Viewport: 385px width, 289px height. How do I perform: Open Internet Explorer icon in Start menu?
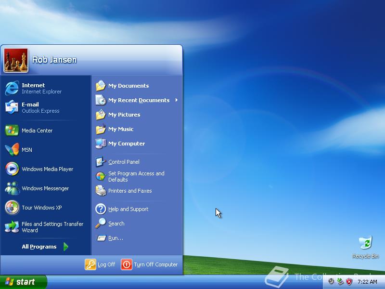pyautogui.click(x=12, y=88)
